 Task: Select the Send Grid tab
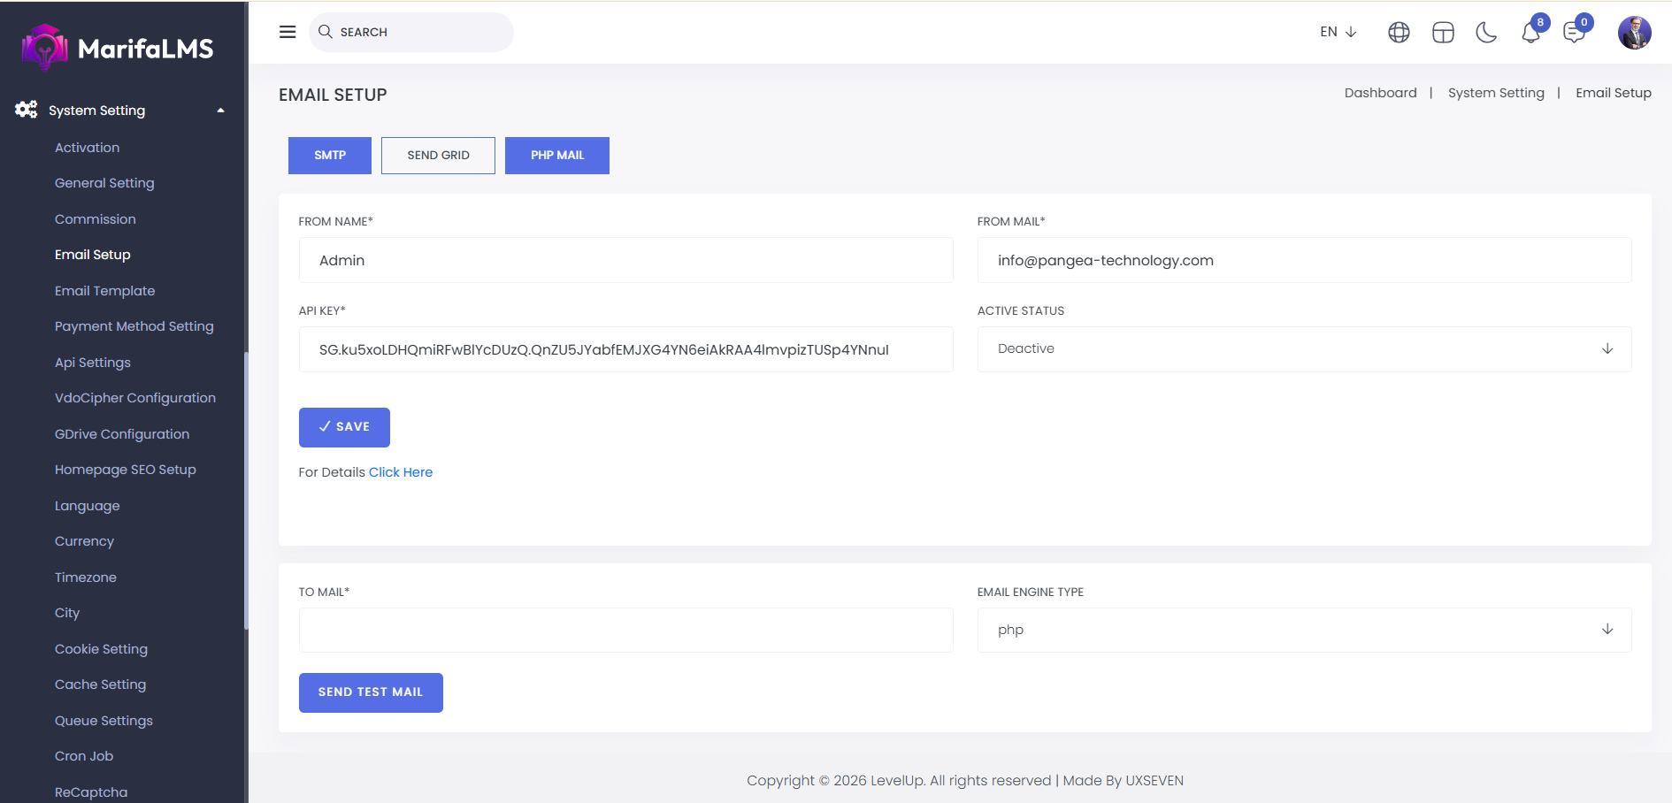pos(438,156)
